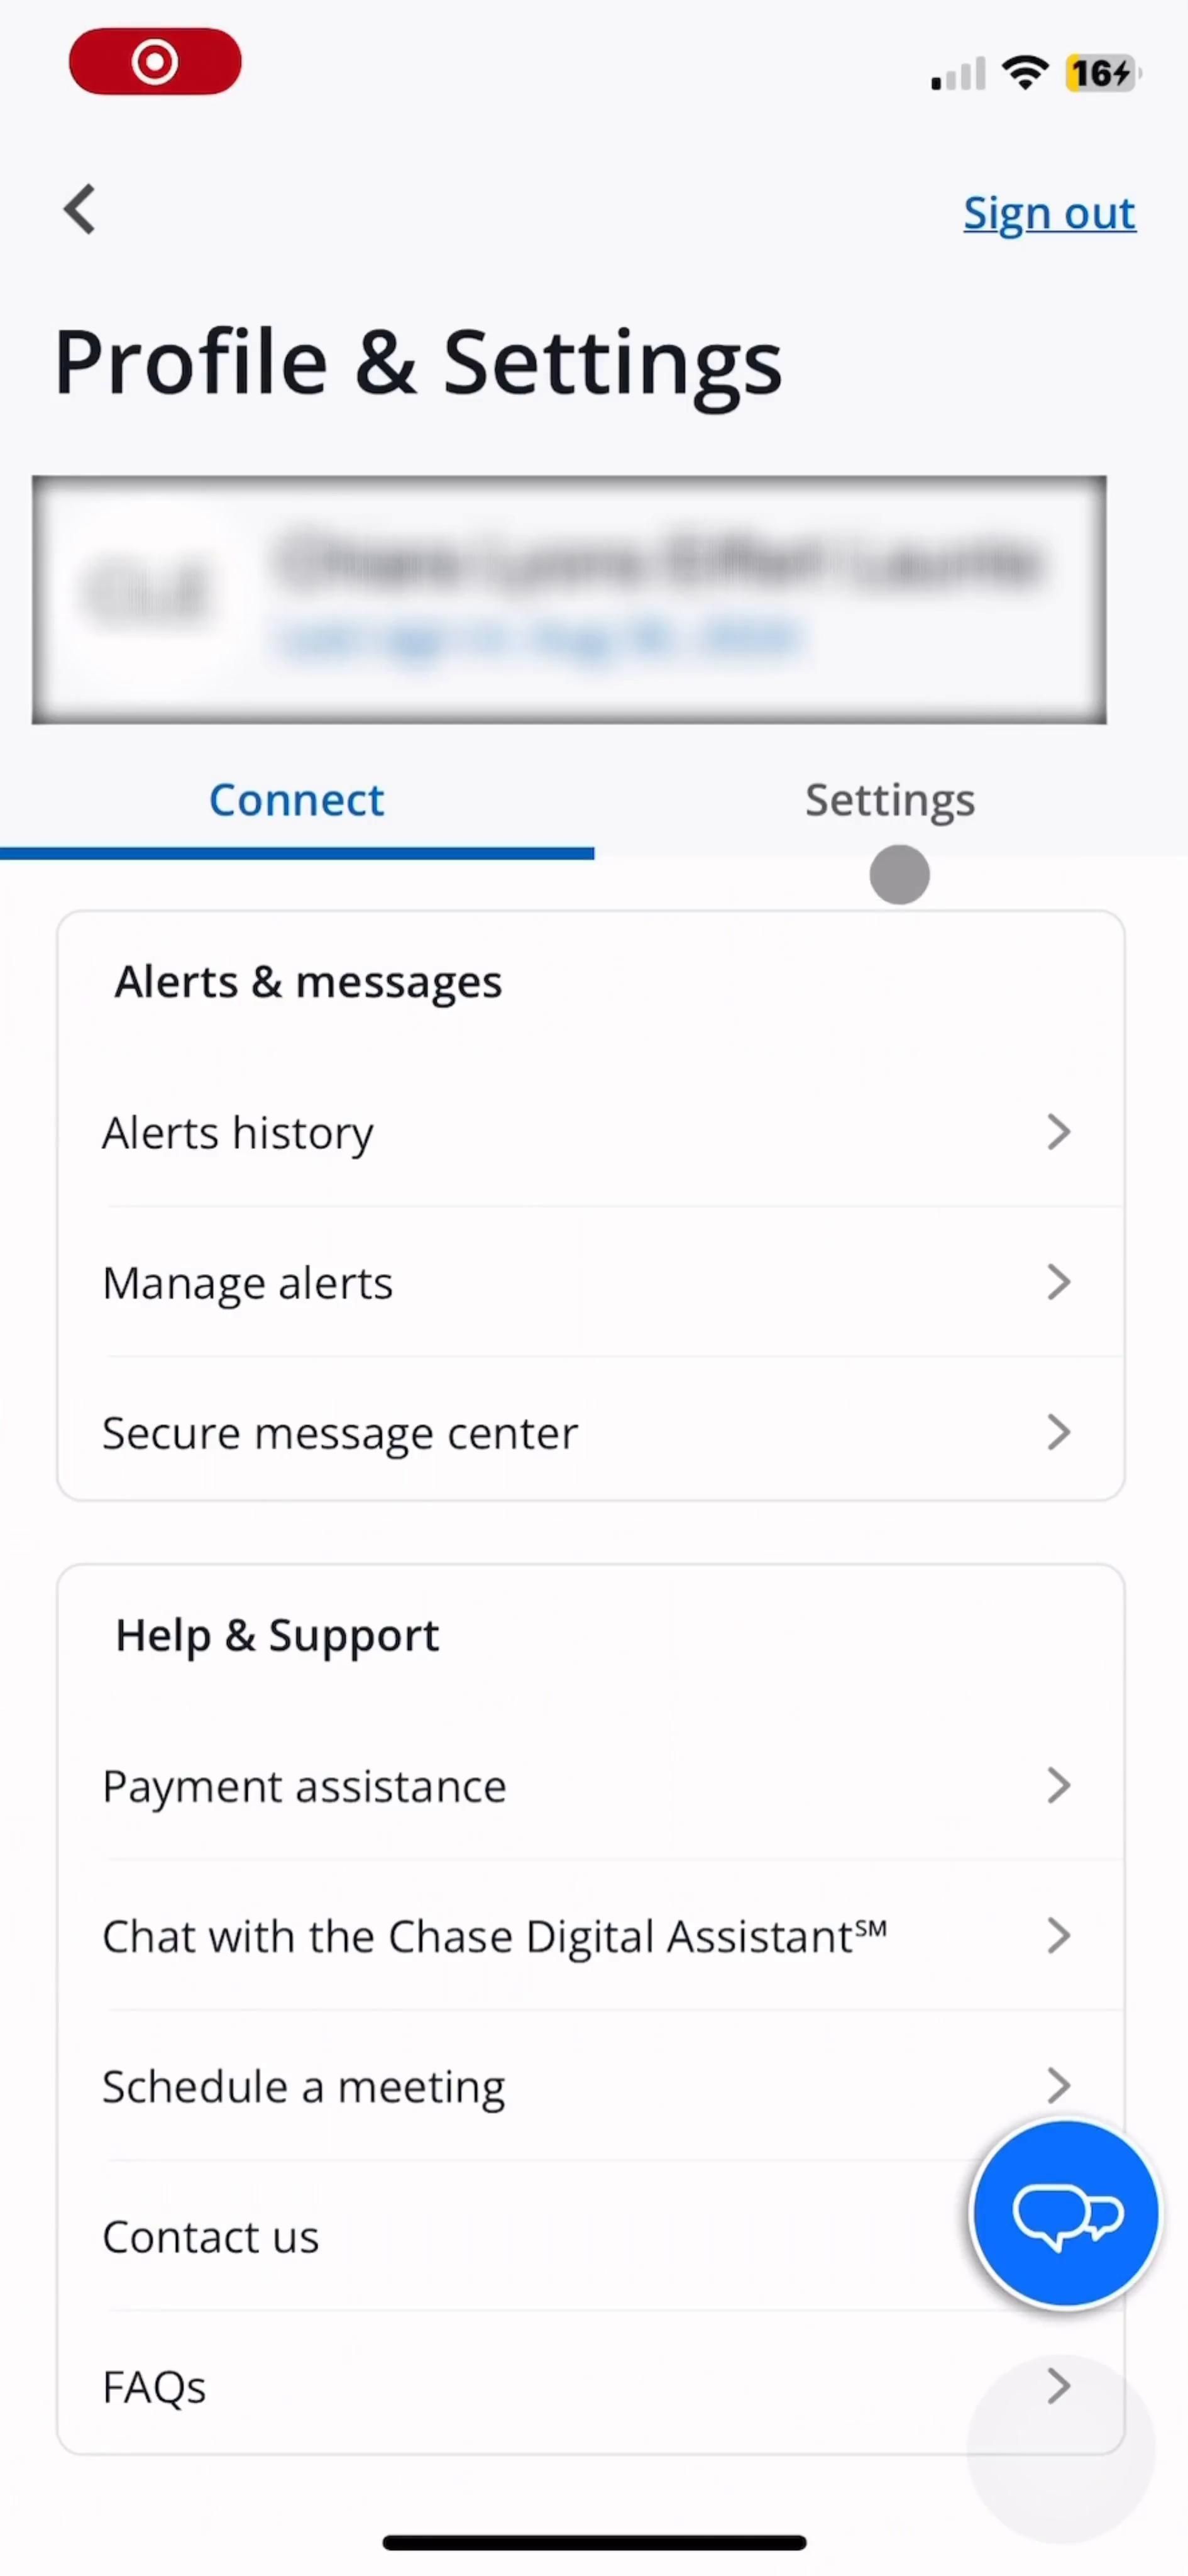Tap the Payment assistance arrow
Image resolution: width=1188 pixels, height=2576 pixels.
(x=1058, y=1785)
